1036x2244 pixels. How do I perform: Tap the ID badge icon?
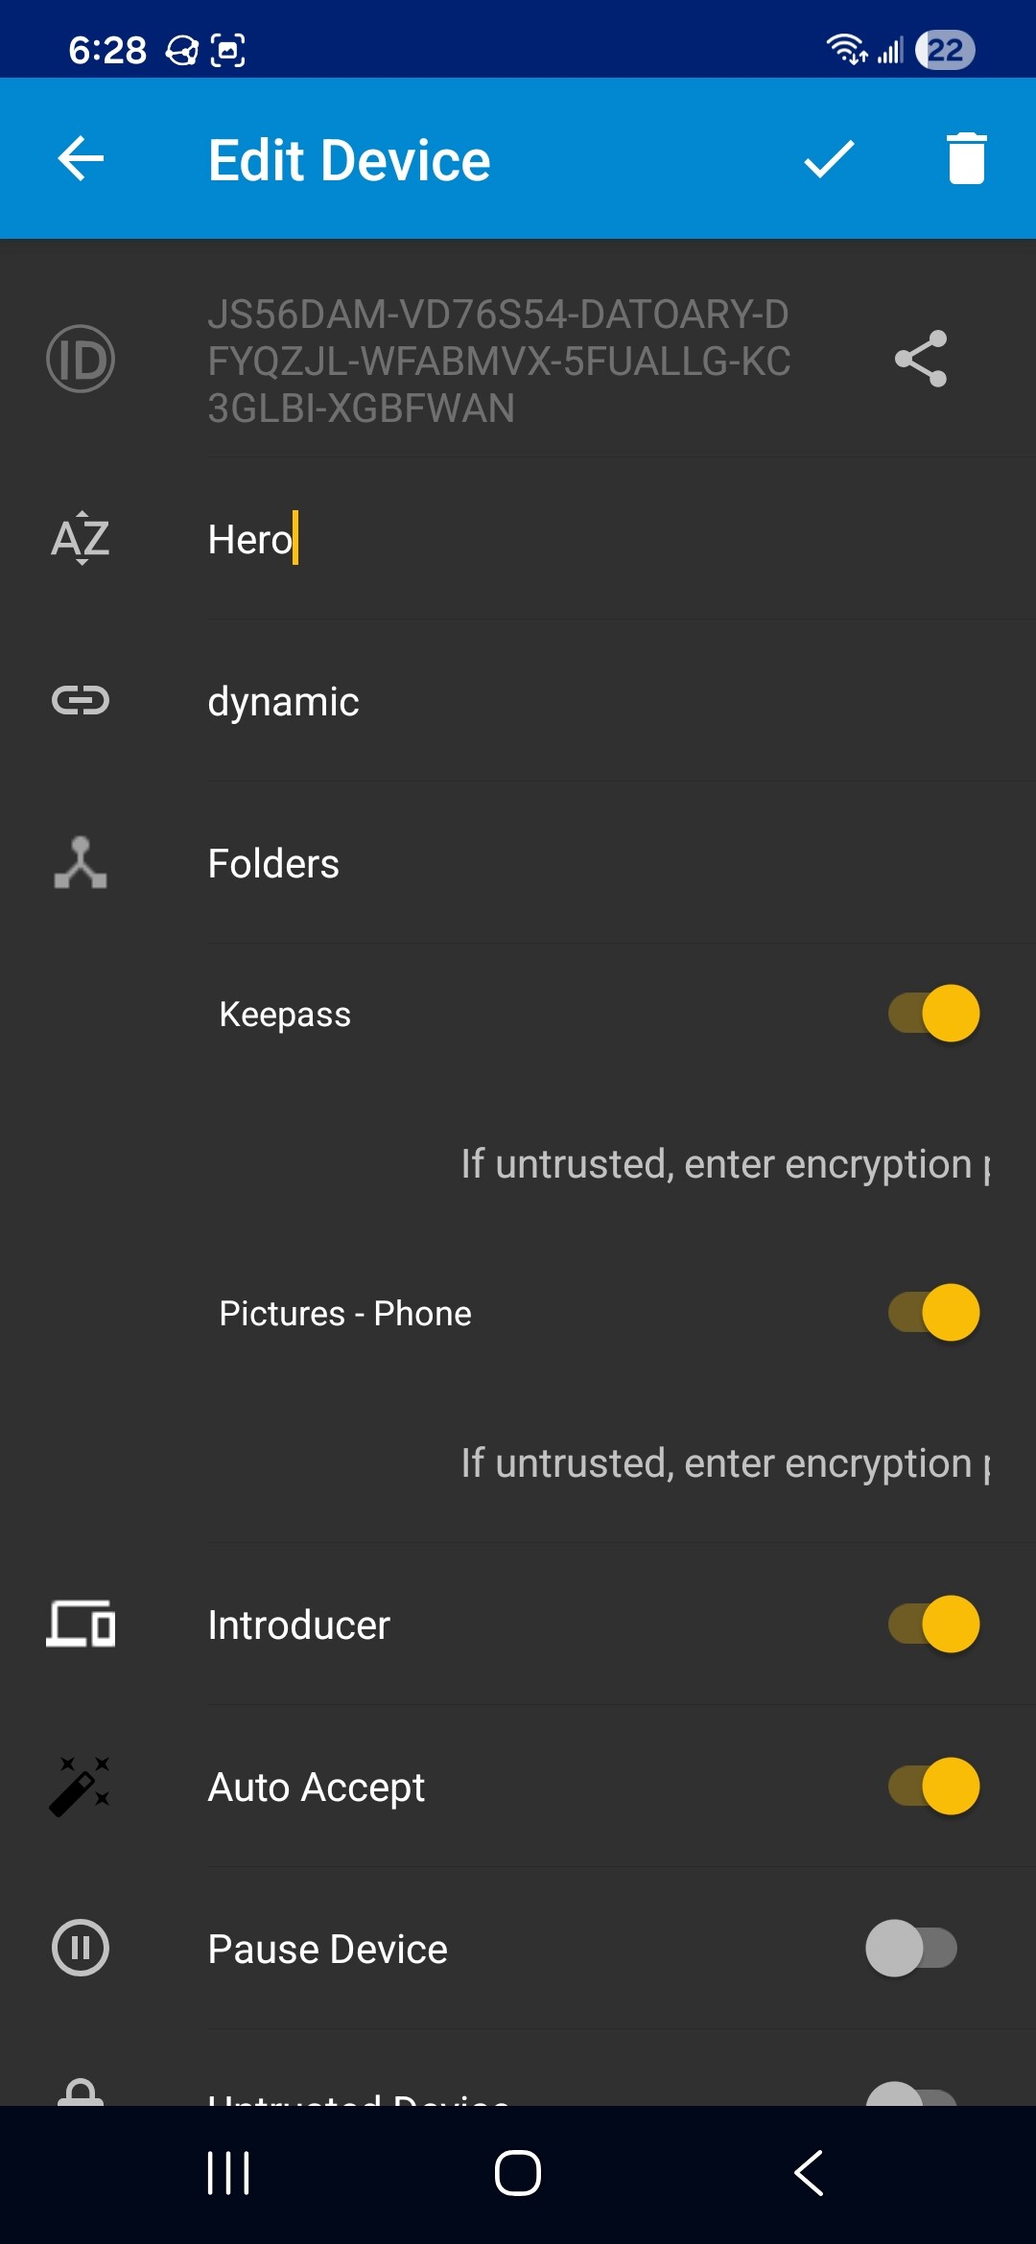coord(81,360)
